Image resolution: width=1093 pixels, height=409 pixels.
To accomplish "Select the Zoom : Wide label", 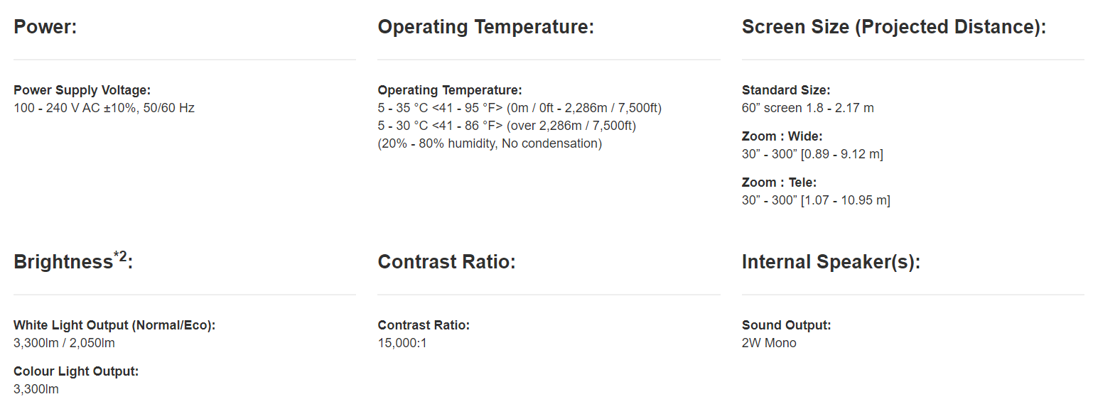I will tap(782, 136).
